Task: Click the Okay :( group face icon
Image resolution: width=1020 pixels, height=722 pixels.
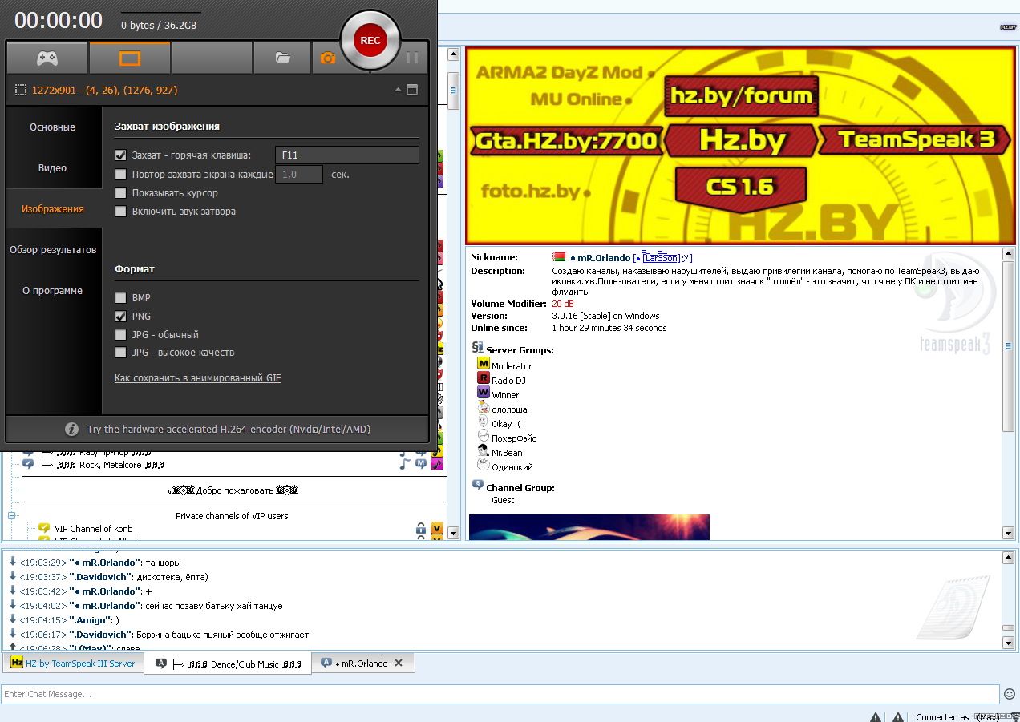Action: [483, 422]
